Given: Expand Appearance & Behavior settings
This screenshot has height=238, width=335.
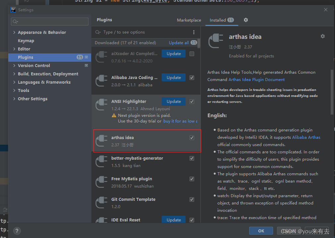Looking at the screenshot, I should tap(14, 32).
